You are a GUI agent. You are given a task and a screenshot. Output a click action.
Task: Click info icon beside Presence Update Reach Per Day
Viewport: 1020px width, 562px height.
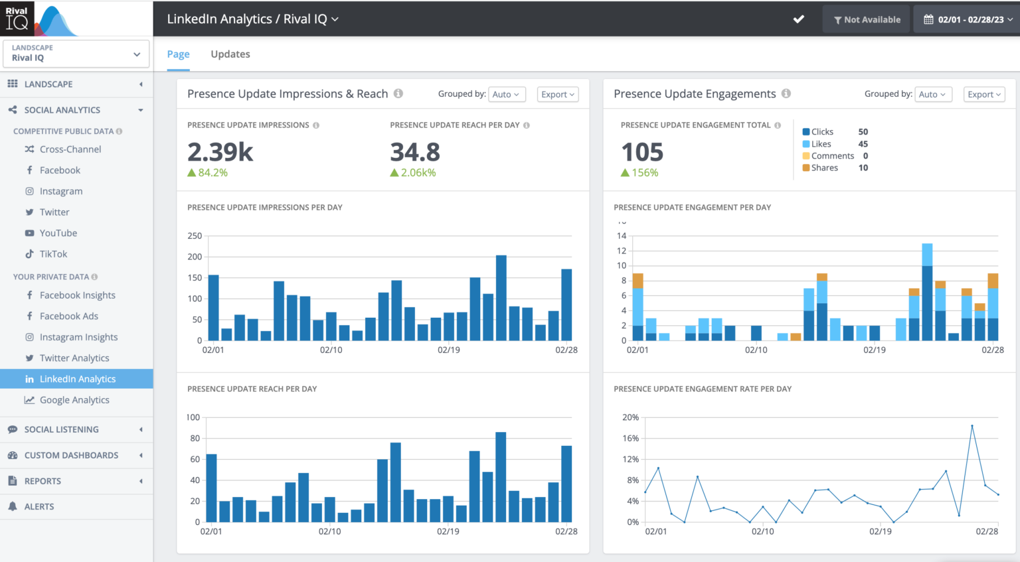click(527, 125)
